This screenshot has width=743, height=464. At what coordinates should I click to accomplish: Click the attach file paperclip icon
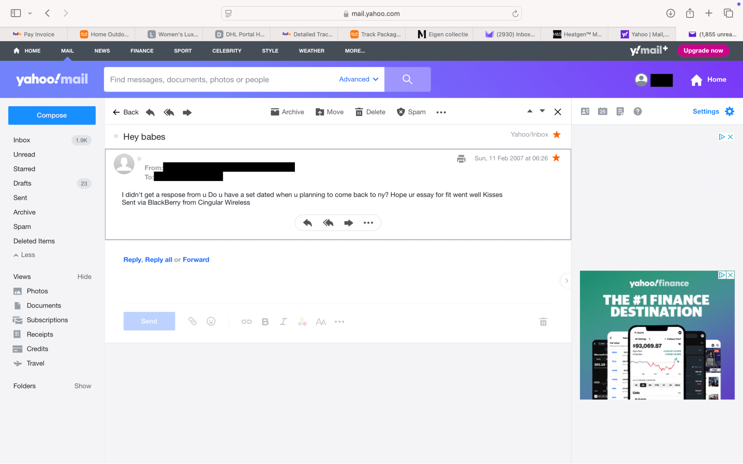(x=192, y=321)
